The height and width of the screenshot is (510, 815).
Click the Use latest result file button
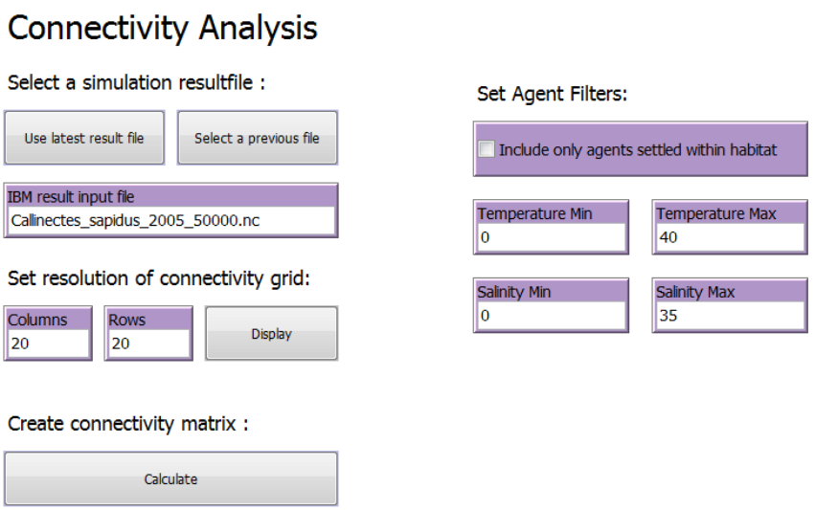pos(84,138)
